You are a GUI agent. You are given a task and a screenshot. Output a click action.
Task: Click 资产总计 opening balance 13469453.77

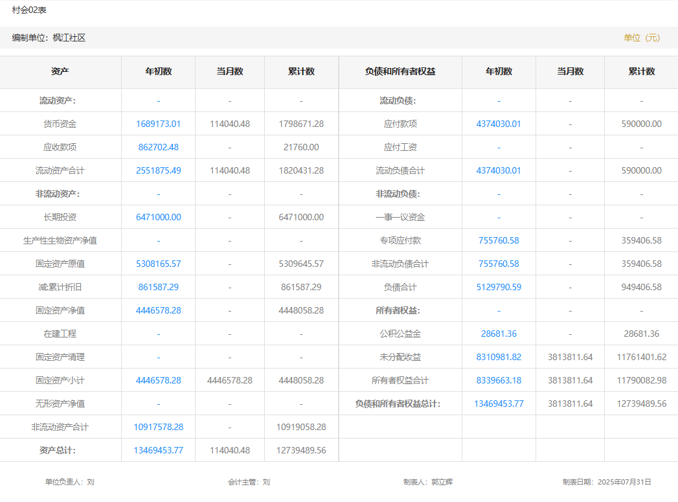tap(158, 450)
